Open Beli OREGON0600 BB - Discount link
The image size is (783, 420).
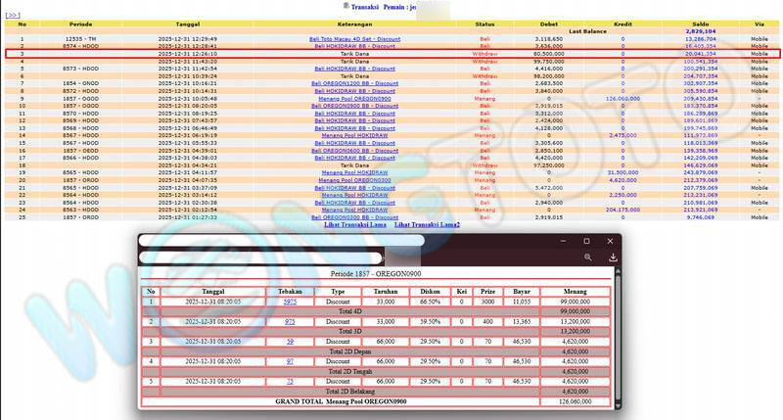354,150
